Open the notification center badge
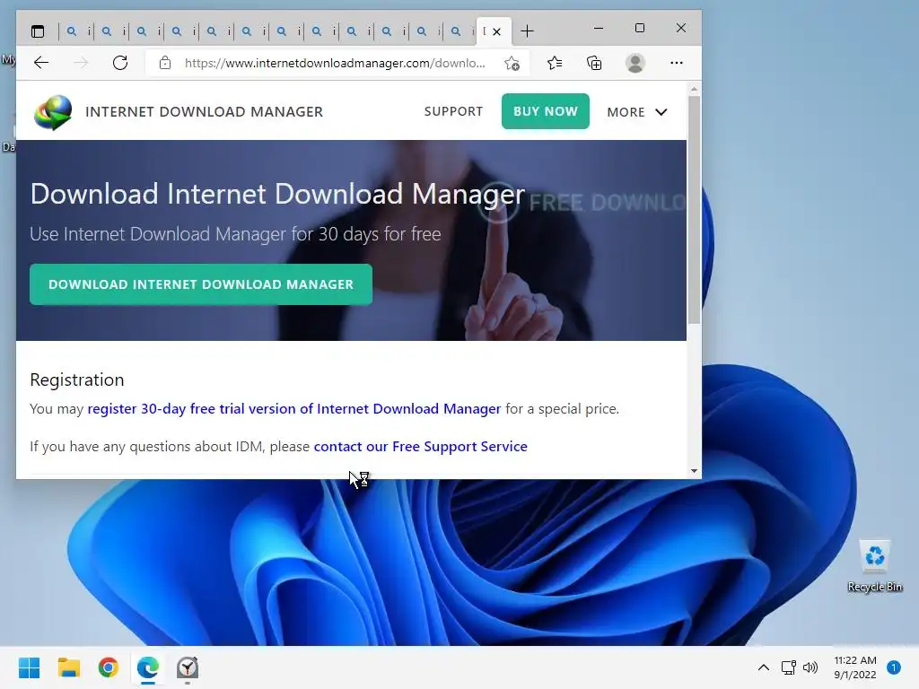Screen dimensions: 919x689 [894, 667]
